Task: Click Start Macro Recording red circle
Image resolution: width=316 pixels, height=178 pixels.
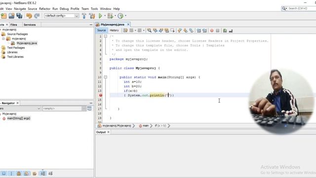Action: (x=212, y=31)
